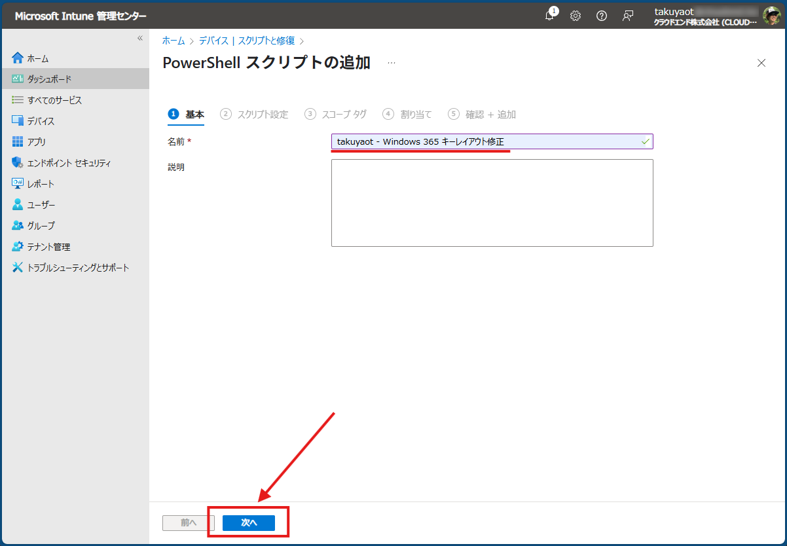This screenshot has width=787, height=546.
Task: Click the アプリ grid icon
Action: pos(18,142)
